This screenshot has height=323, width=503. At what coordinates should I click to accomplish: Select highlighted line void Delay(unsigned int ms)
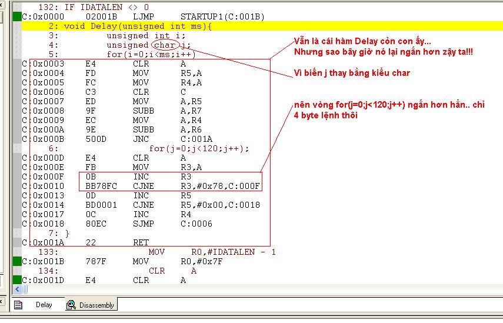[x=262, y=26]
